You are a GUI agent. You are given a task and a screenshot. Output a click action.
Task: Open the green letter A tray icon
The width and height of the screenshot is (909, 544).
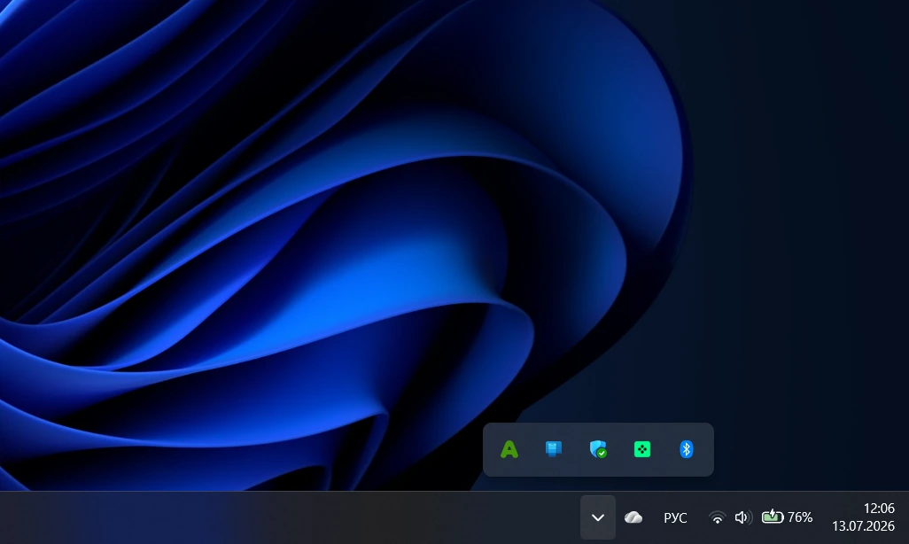[x=509, y=449]
